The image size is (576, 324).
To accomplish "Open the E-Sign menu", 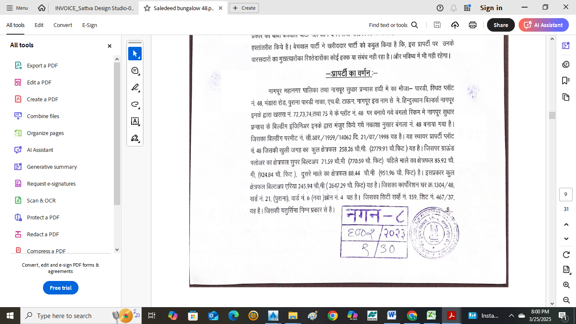I will (89, 25).
